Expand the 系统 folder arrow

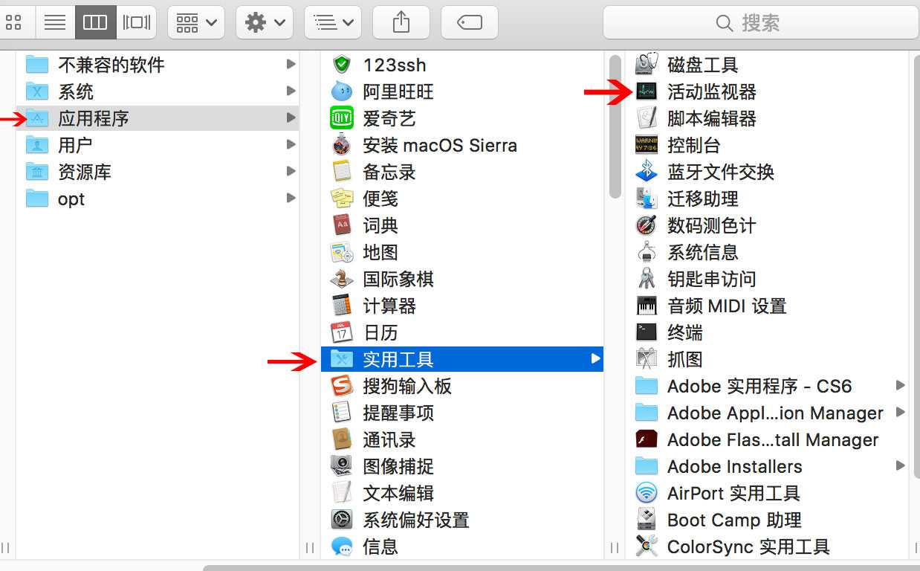point(291,91)
